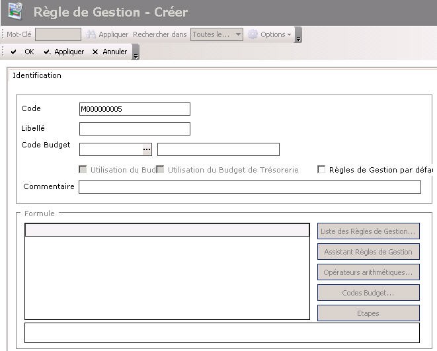Open Code Budget lookup ellipsis button
The image size is (437, 351).
147,149
